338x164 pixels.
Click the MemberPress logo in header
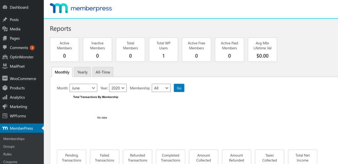(81, 8)
